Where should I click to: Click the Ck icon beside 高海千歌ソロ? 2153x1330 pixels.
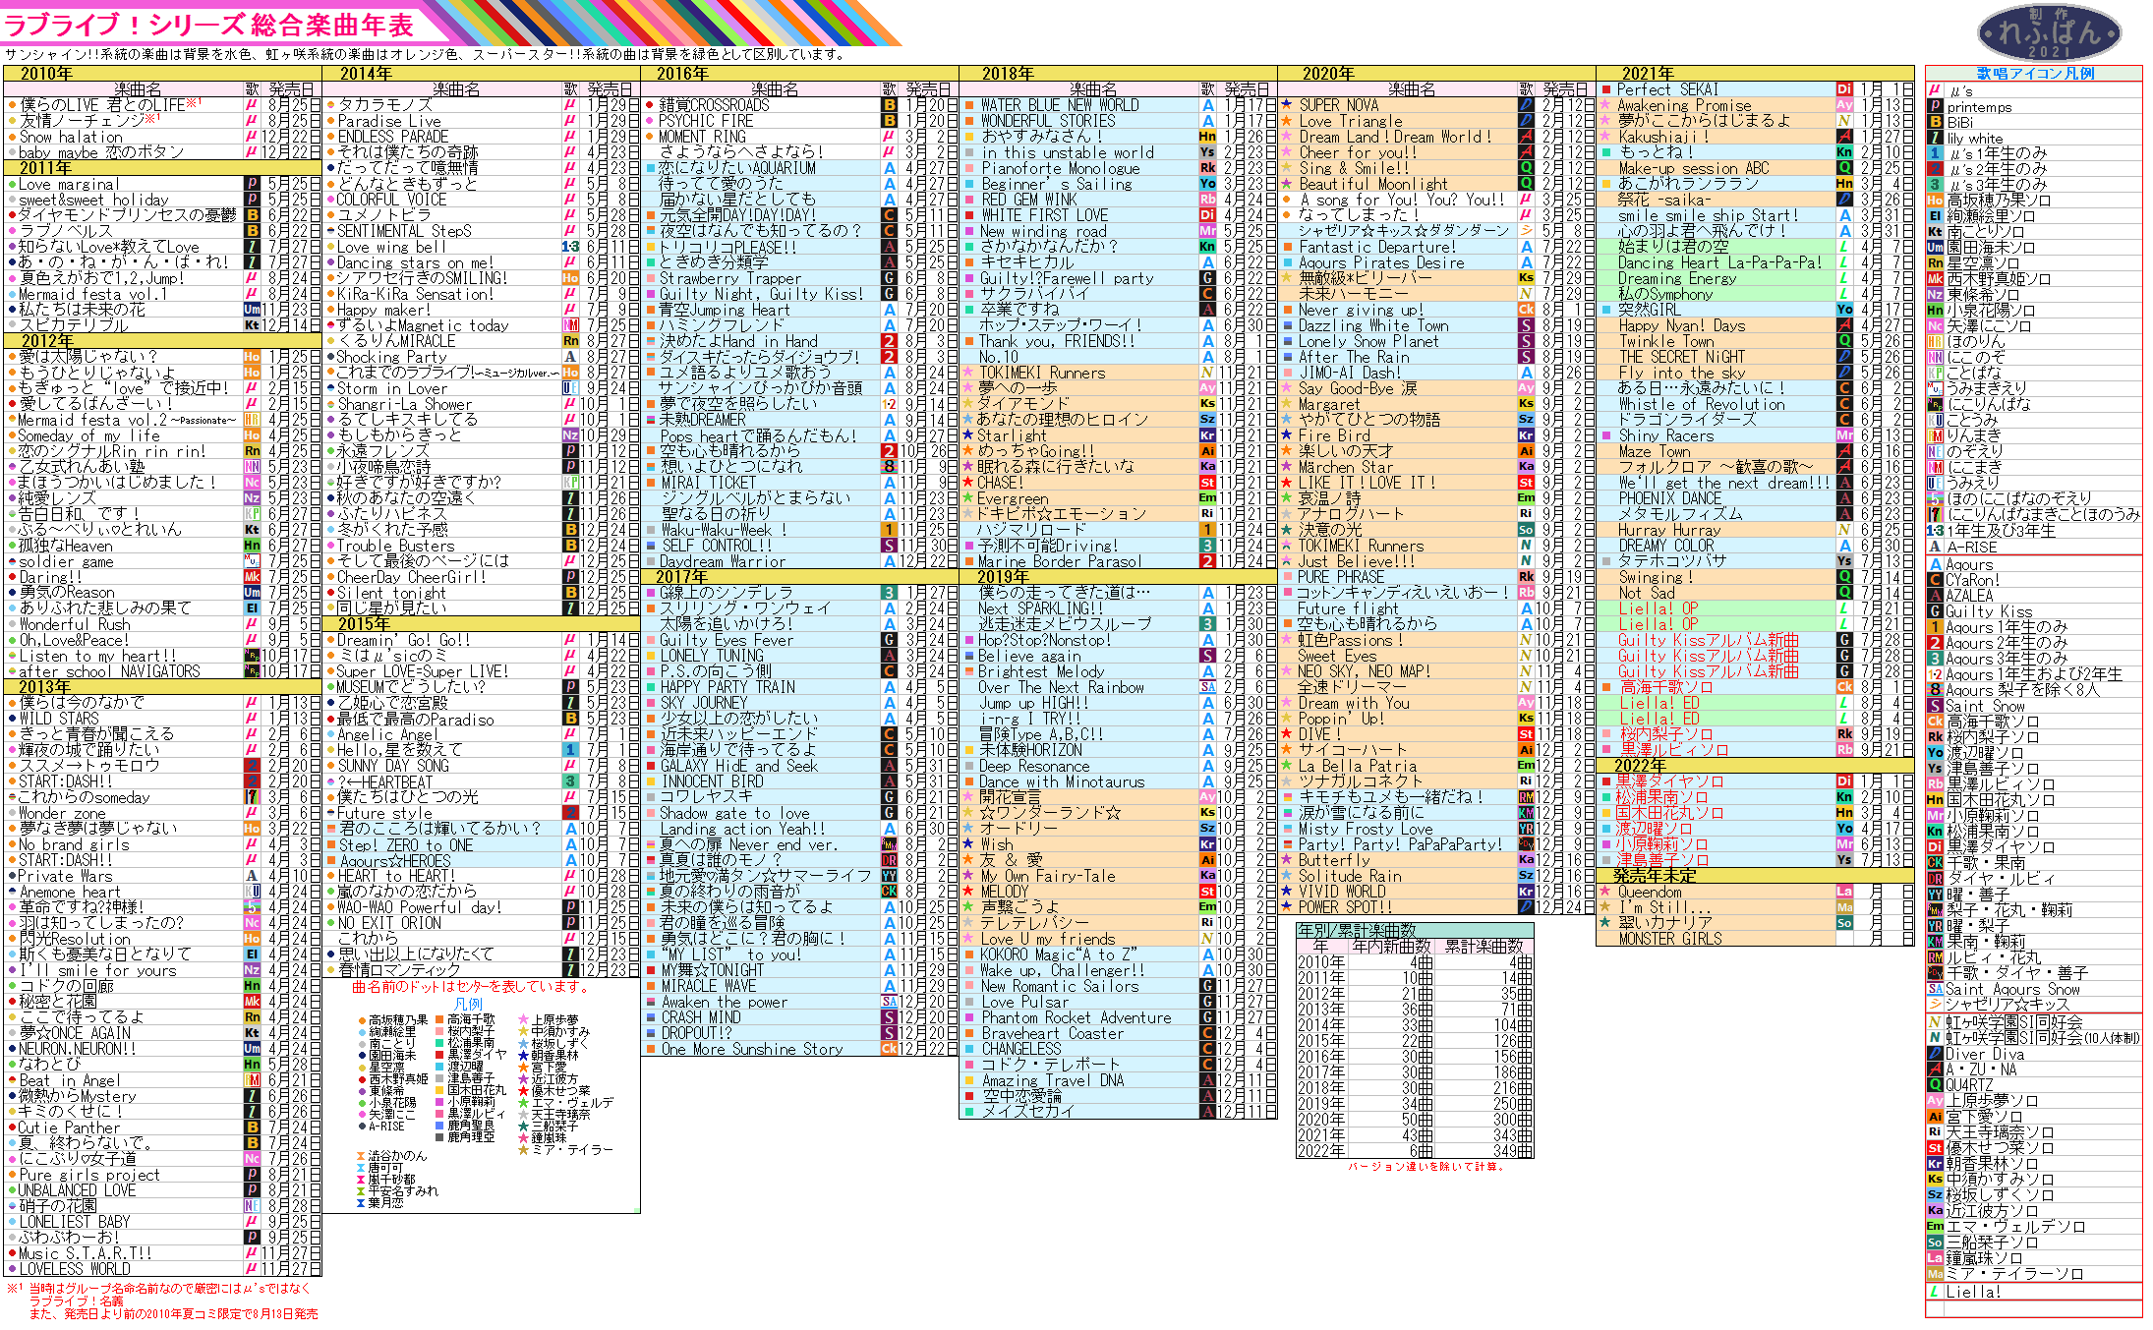click(x=1934, y=722)
